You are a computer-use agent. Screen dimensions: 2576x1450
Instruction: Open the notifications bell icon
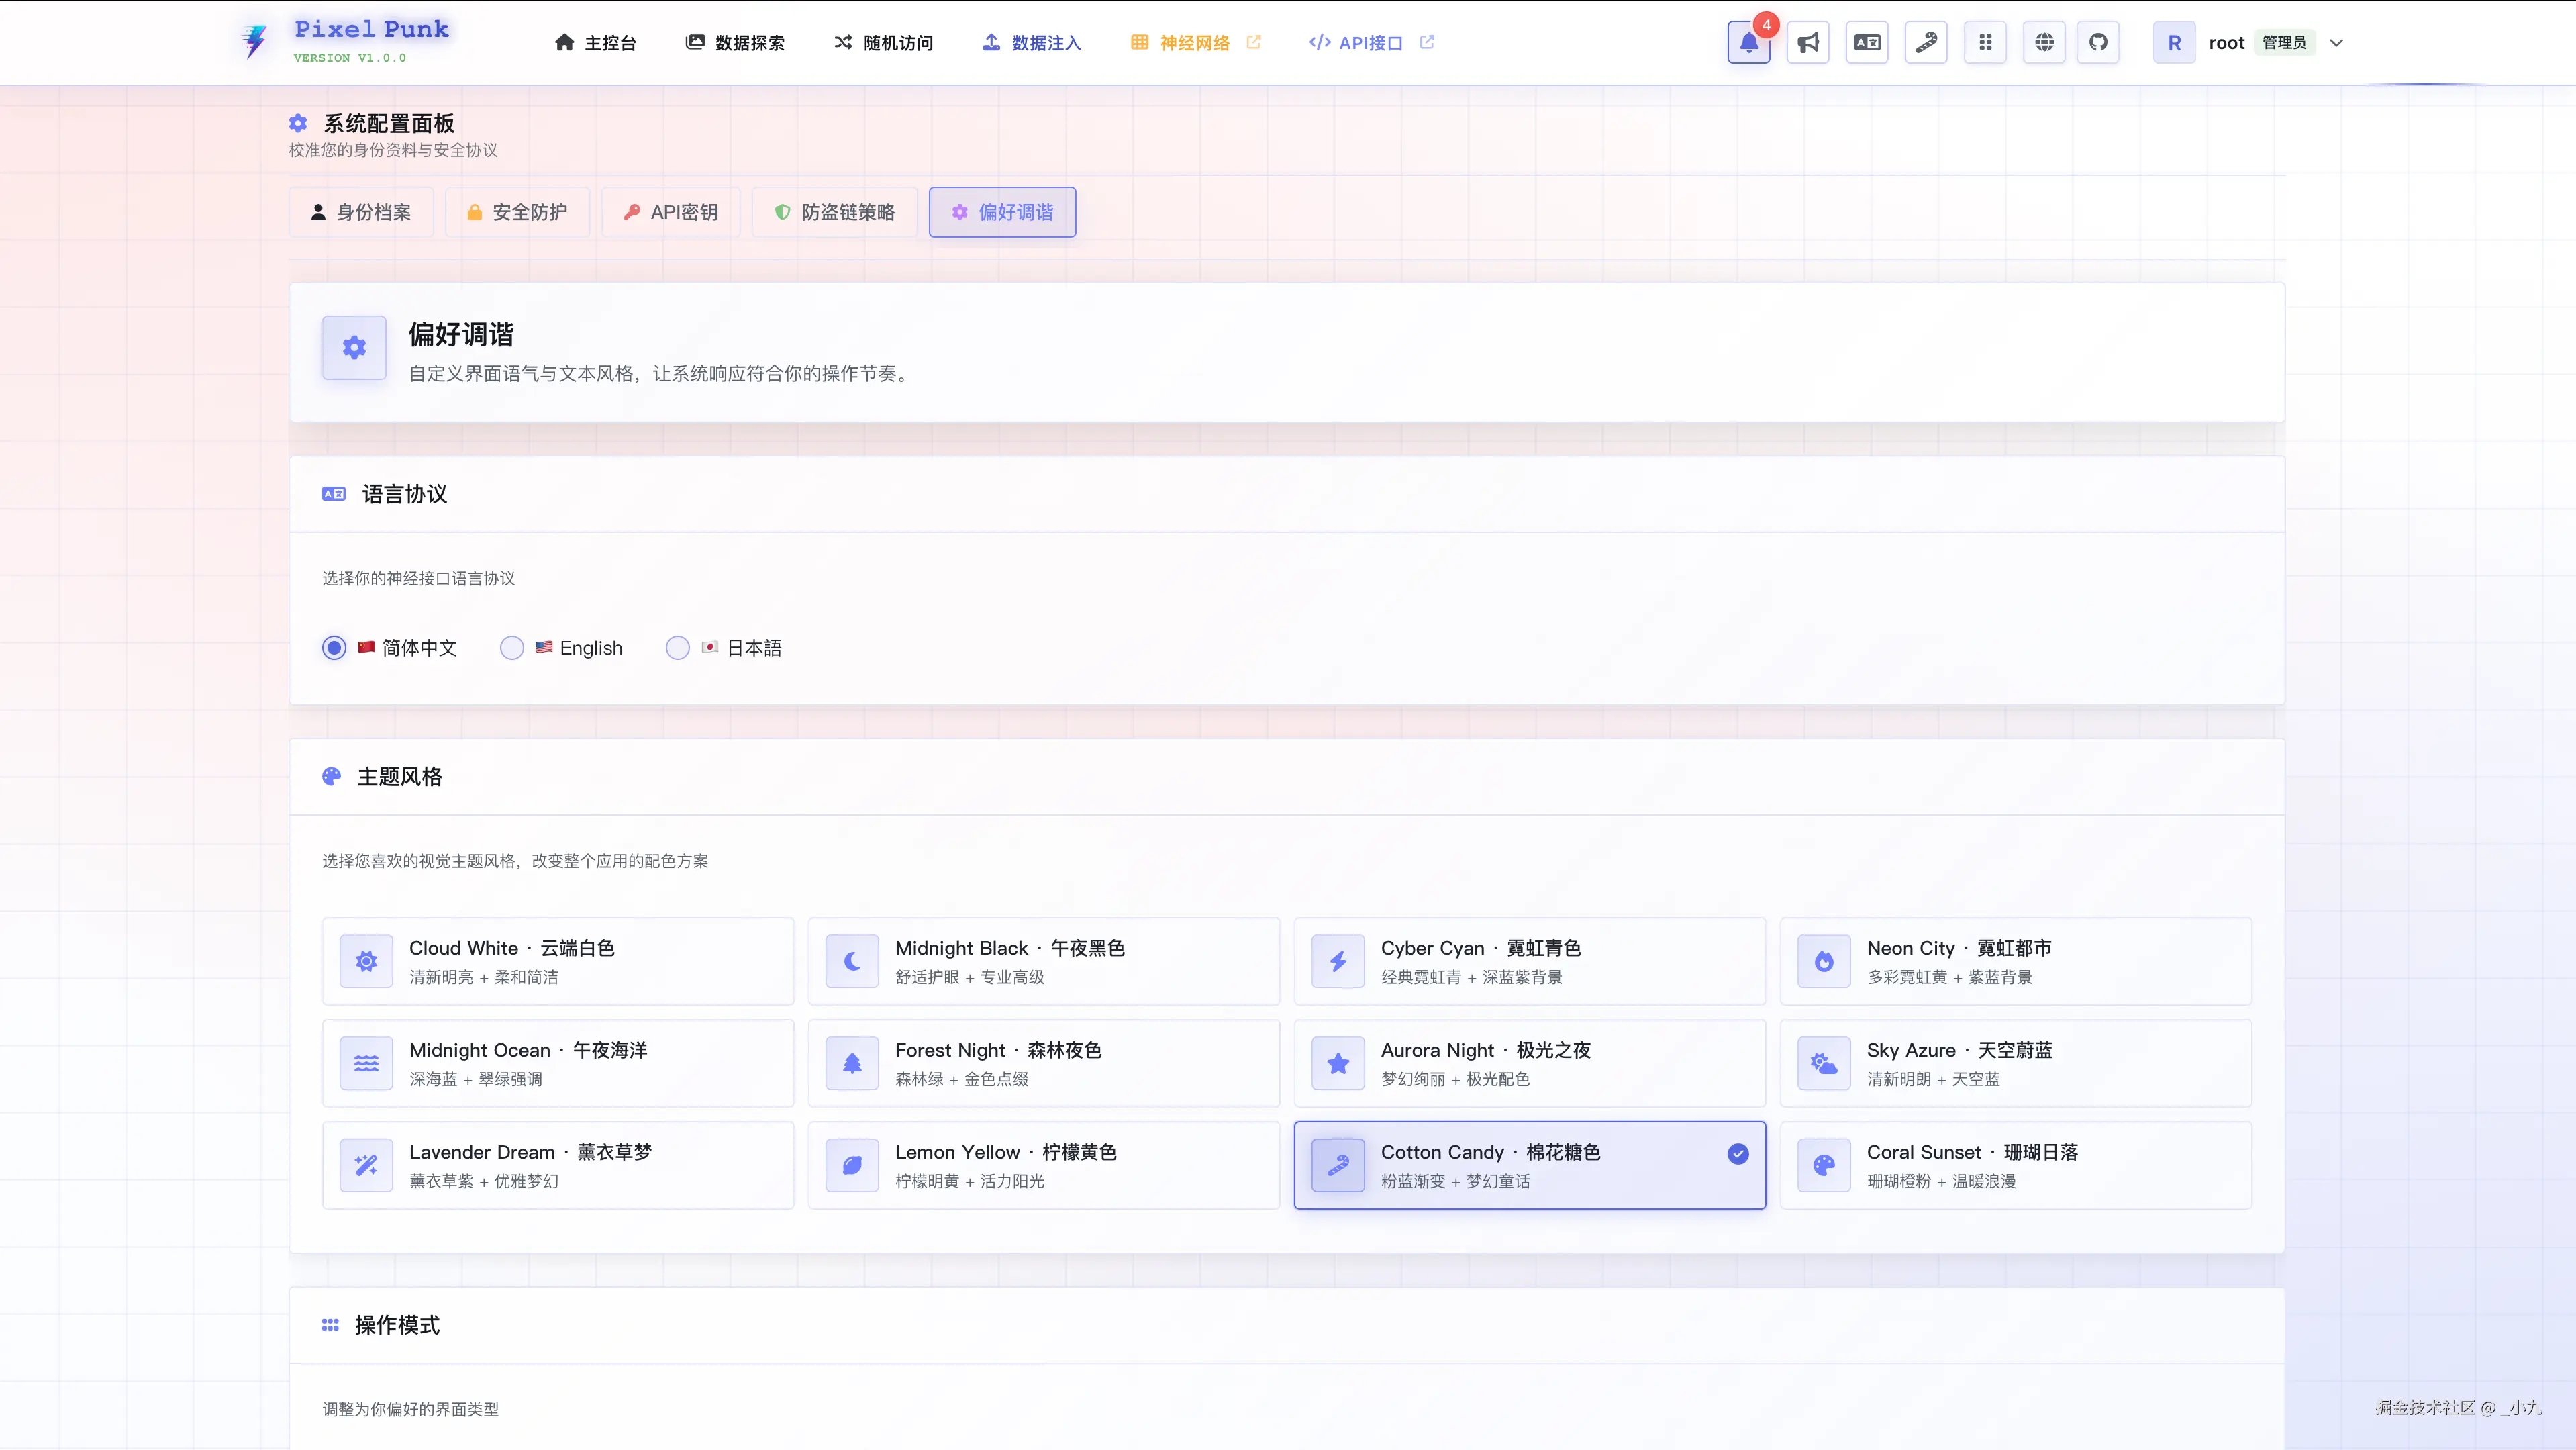pyautogui.click(x=1748, y=42)
